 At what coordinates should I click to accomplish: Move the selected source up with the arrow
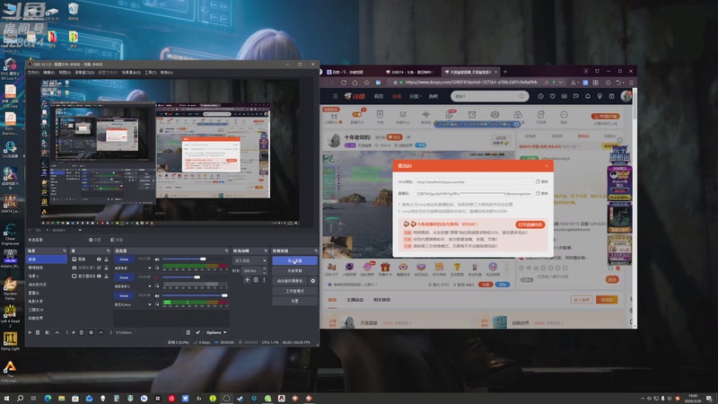tap(101, 332)
